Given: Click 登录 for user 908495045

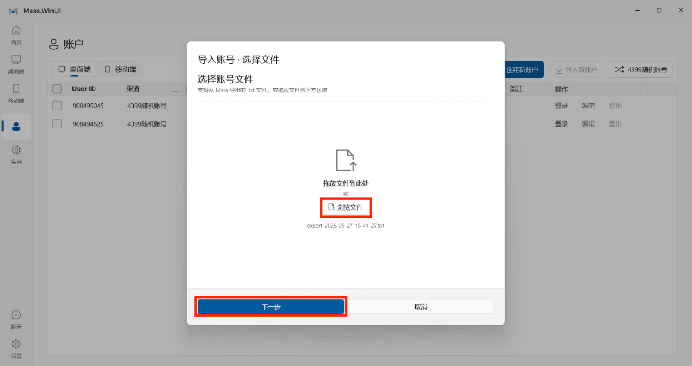Looking at the screenshot, I should tap(561, 106).
